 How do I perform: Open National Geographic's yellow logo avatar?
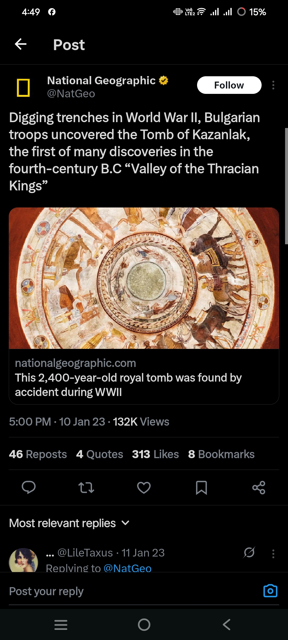(23, 88)
